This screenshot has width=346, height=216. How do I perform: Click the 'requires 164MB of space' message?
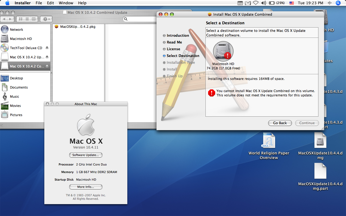[246, 79]
